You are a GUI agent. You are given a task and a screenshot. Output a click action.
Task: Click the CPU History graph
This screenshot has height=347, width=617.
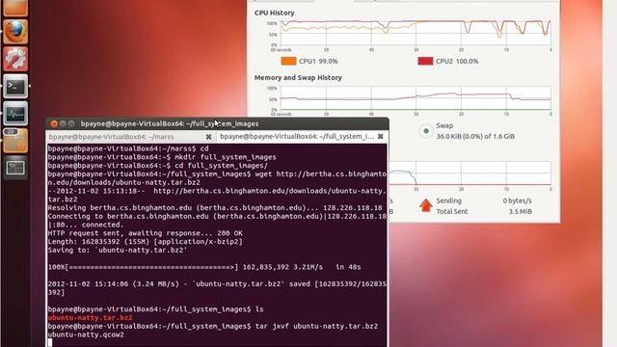click(x=416, y=34)
